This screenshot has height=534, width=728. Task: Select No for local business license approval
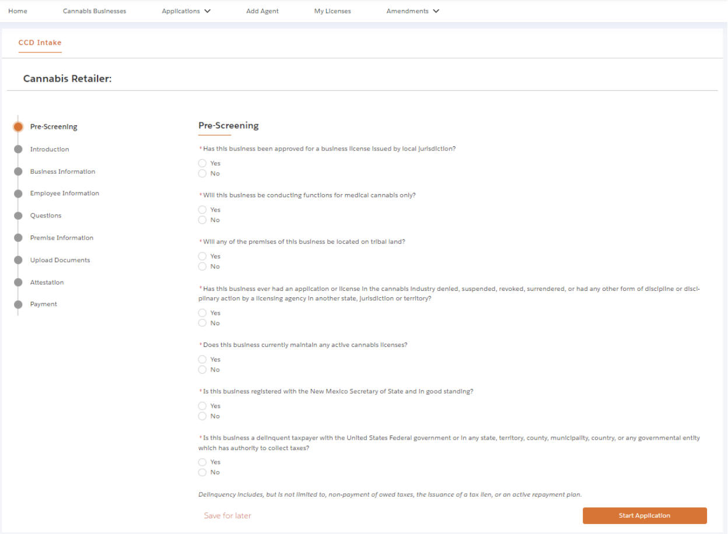(x=202, y=174)
